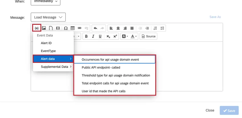
Task: Insert an image with the picture icon
Action: click(x=44, y=28)
